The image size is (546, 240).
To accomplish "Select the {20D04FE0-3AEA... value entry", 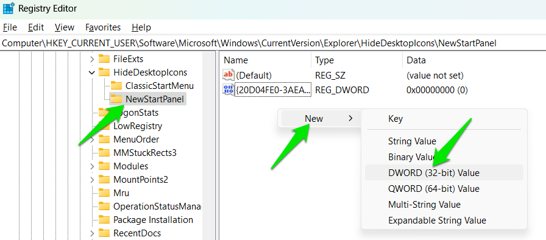I will (x=272, y=90).
